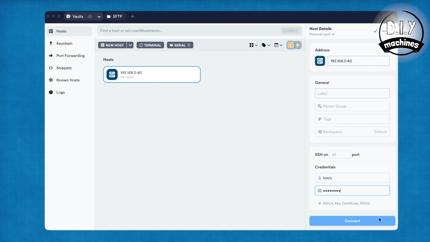
Task: Open the grid view layout dropdown
Action: (x=253, y=45)
